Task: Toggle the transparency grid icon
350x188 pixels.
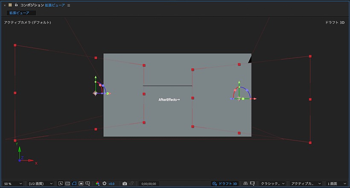Action: [x=67, y=184]
